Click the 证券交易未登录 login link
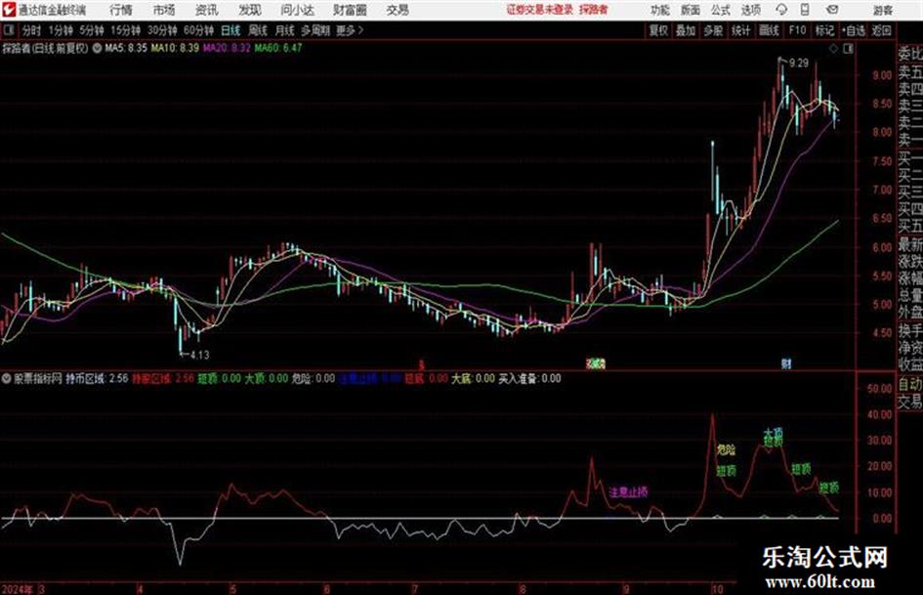 pos(540,10)
